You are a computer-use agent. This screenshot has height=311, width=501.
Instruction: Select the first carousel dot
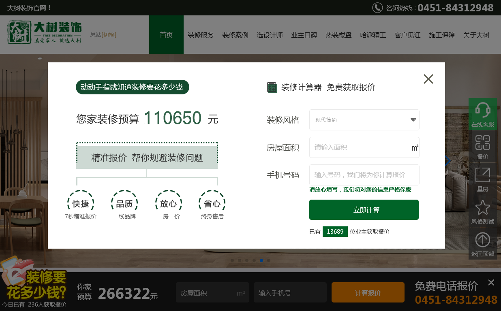pos(232,260)
